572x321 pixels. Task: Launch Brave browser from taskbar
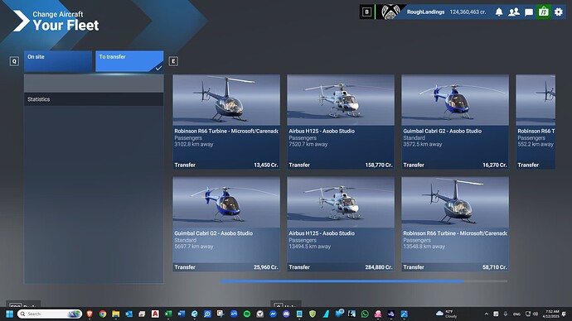coord(90,314)
